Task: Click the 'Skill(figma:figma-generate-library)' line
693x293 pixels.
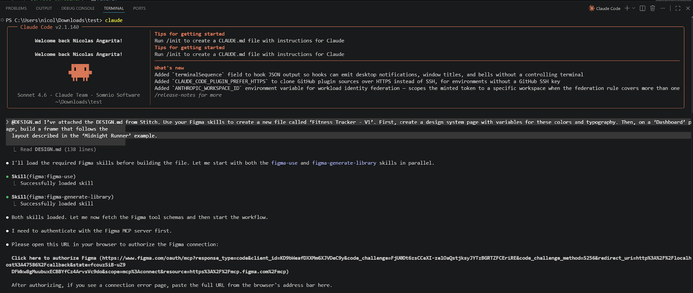Action: [x=63, y=197]
